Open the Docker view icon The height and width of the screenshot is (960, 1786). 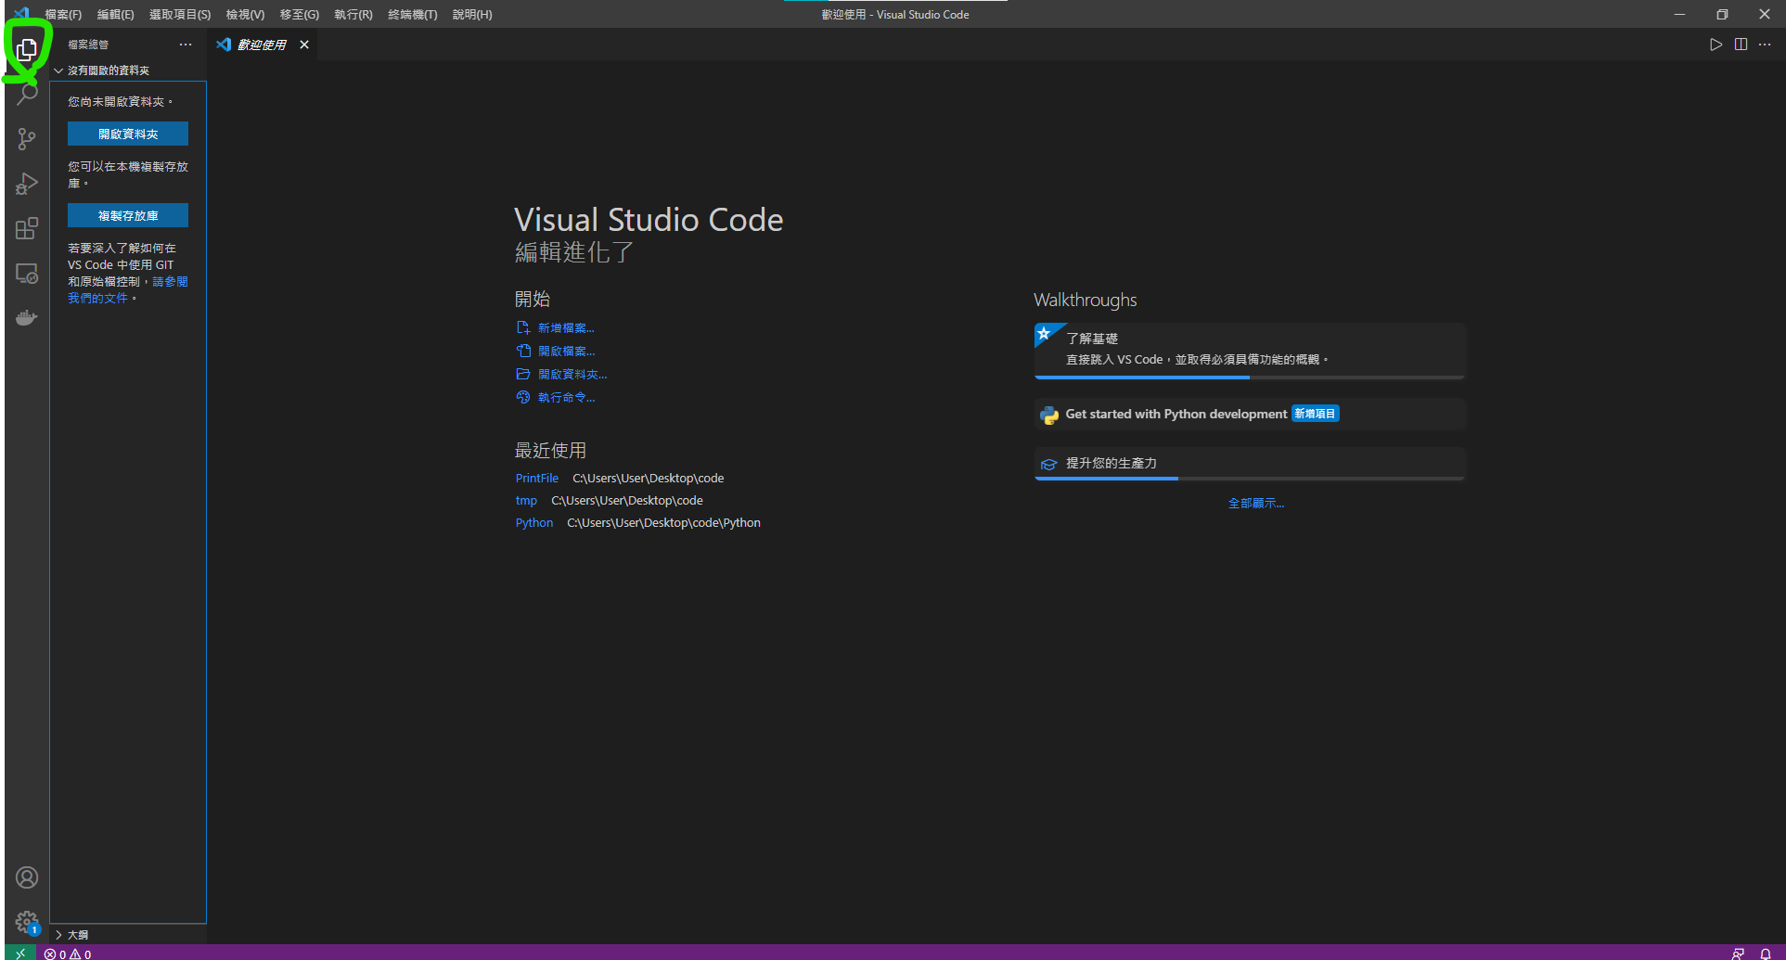click(x=27, y=318)
